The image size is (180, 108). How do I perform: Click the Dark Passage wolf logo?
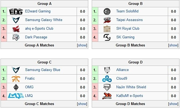pos(16,37)
